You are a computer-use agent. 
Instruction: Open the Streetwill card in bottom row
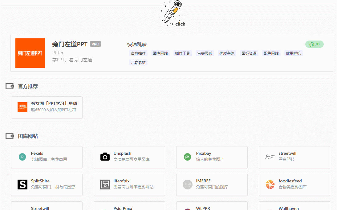click(47, 206)
